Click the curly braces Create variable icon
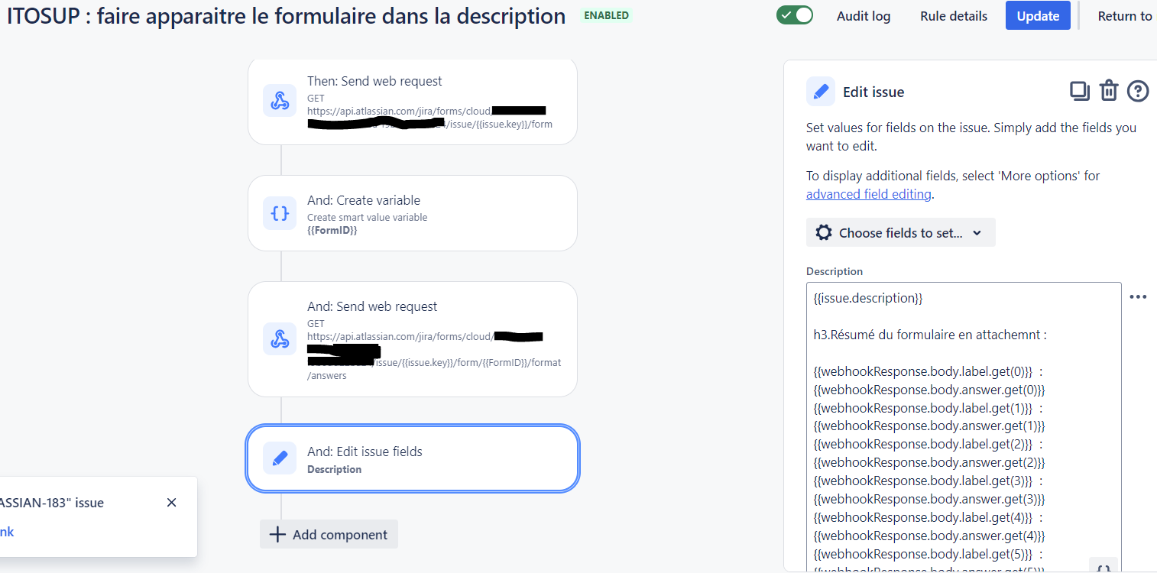This screenshot has width=1157, height=573. (x=280, y=213)
